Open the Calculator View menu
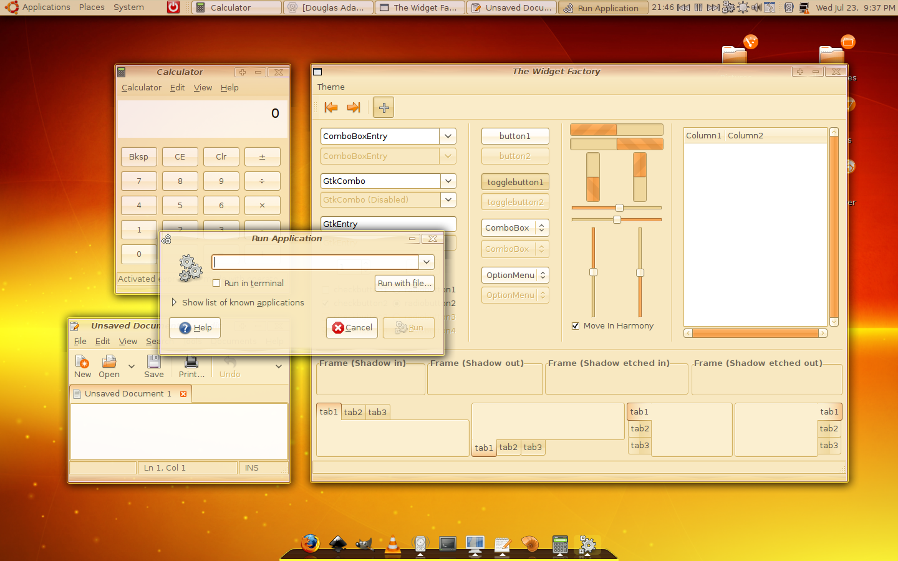Image resolution: width=898 pixels, height=561 pixels. pyautogui.click(x=203, y=87)
